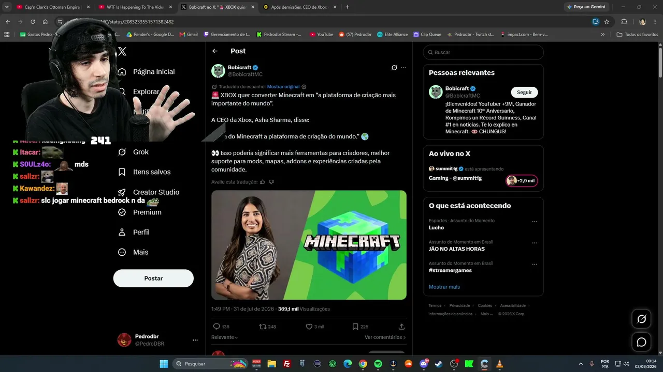This screenshot has width=663, height=372.
Task: Click the Postar button
Action: pos(153,278)
